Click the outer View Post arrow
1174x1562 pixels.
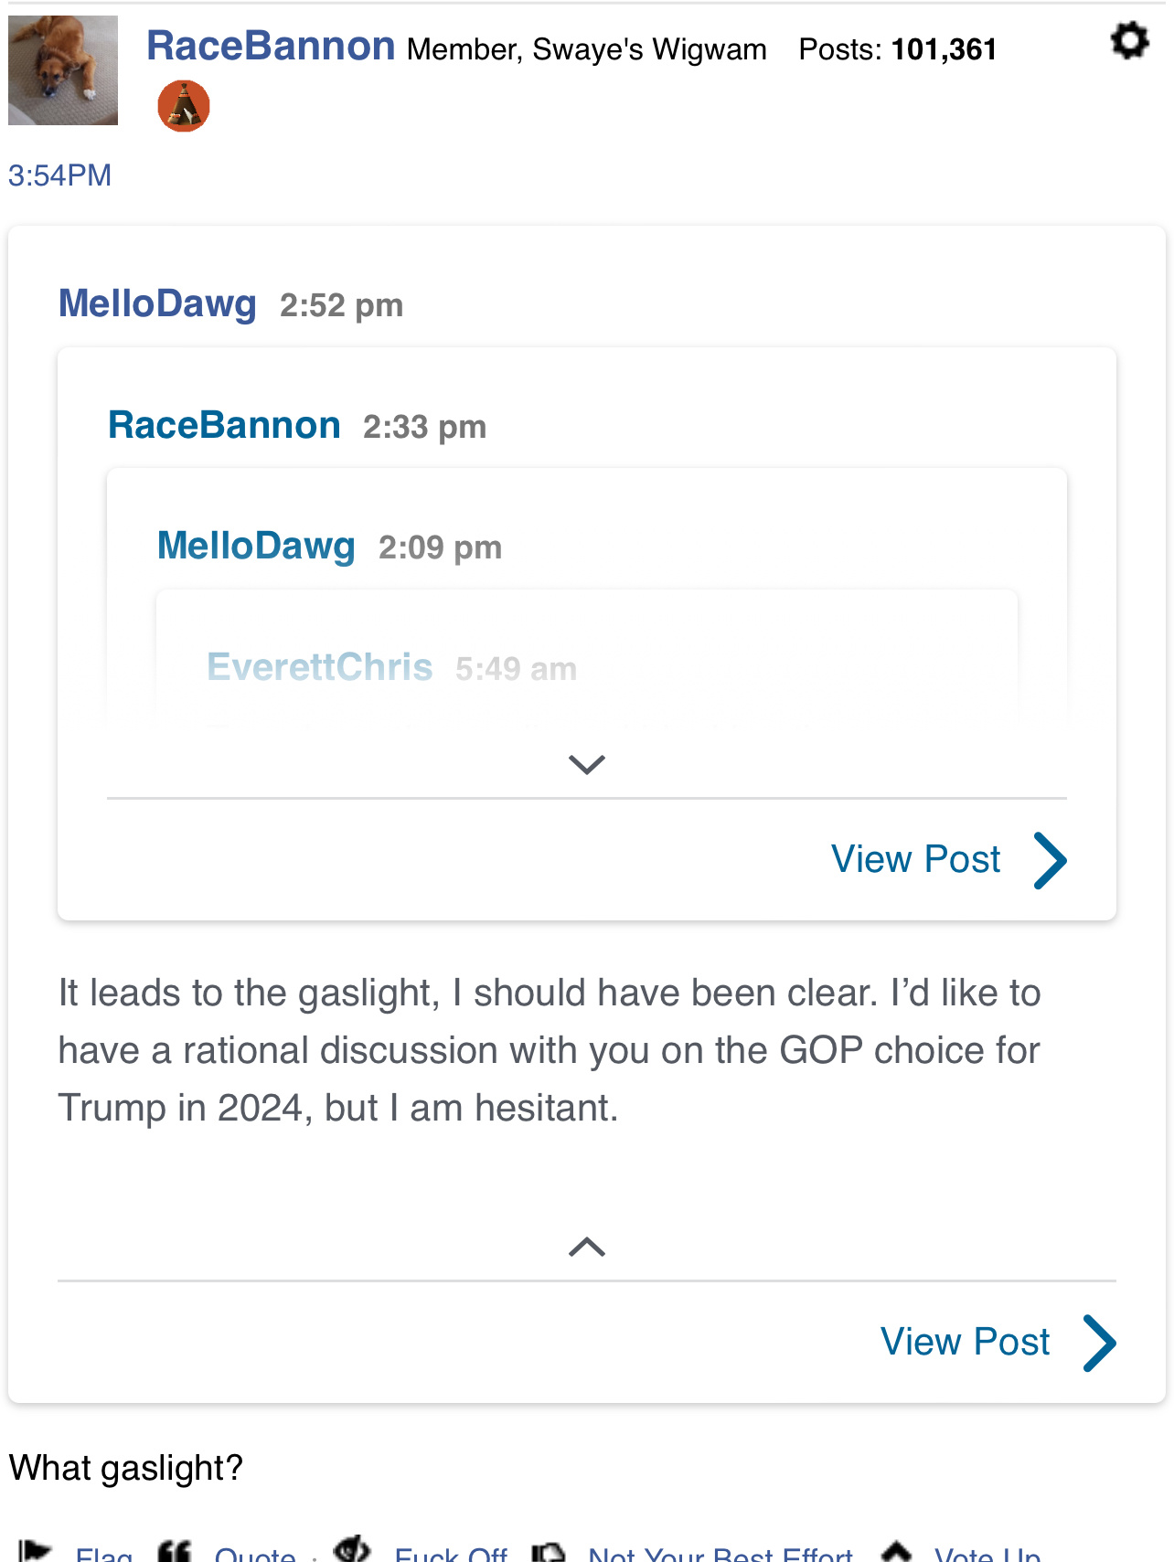point(1100,1343)
